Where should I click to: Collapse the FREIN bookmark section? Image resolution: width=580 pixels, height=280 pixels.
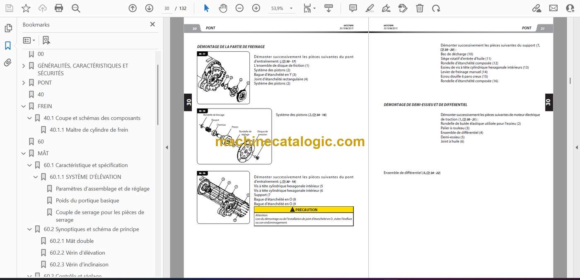(x=24, y=106)
